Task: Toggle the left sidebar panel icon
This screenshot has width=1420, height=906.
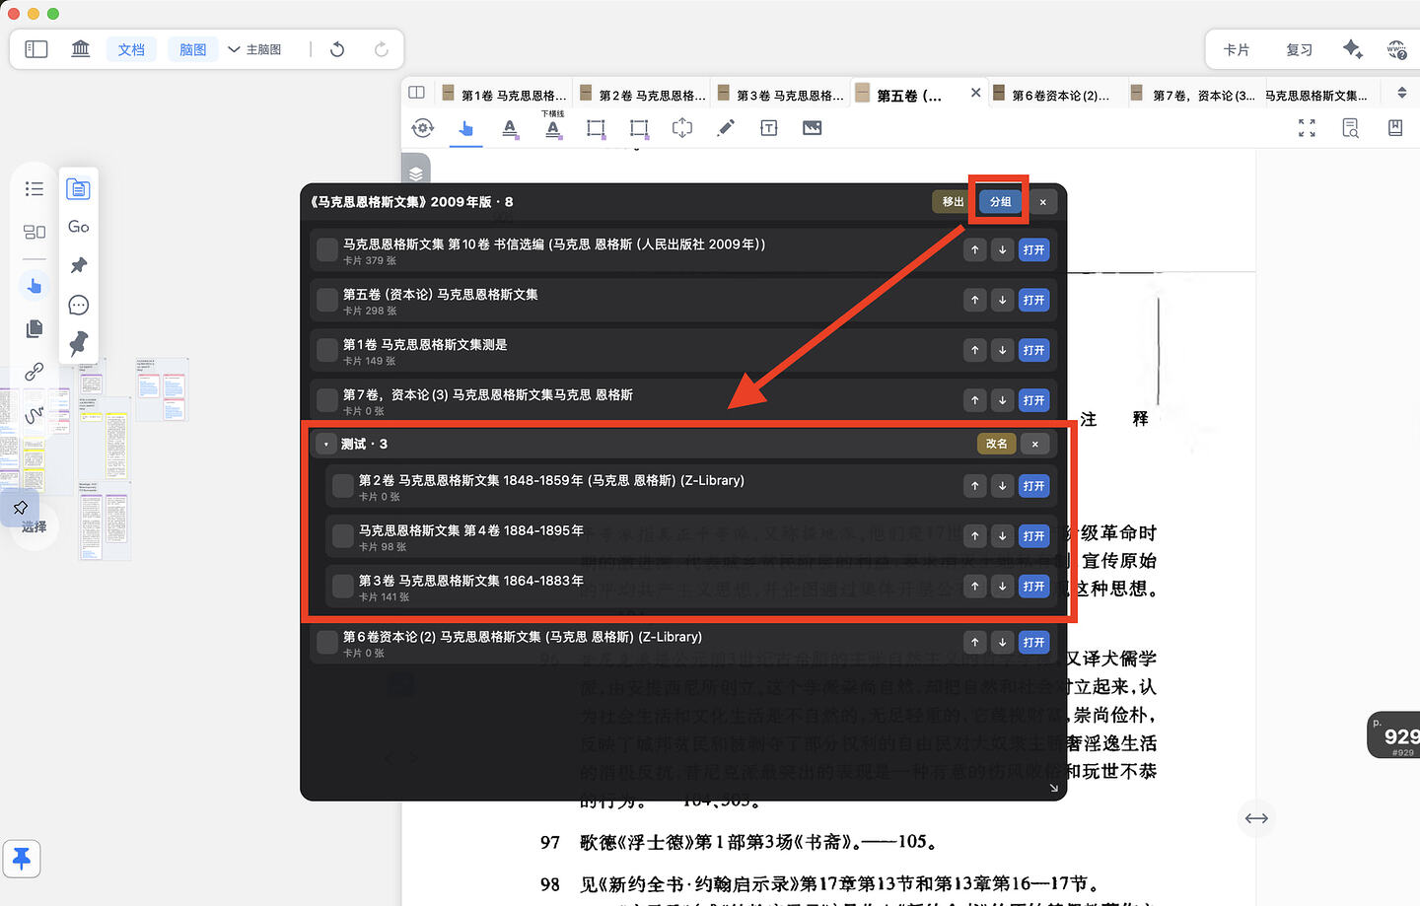Action: (36, 49)
